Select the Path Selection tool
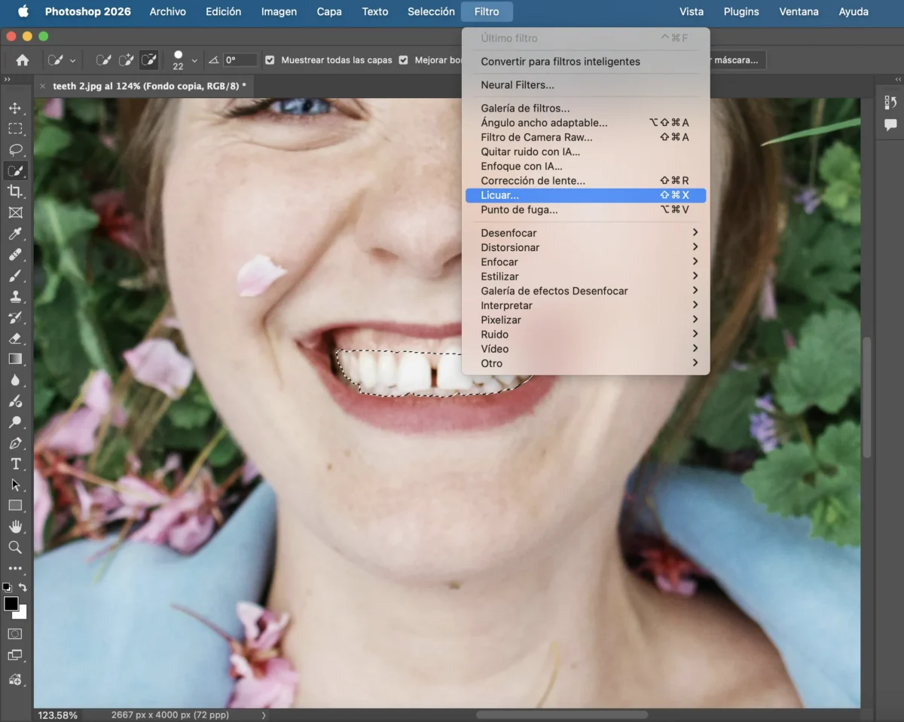The width and height of the screenshot is (904, 722). click(x=15, y=485)
